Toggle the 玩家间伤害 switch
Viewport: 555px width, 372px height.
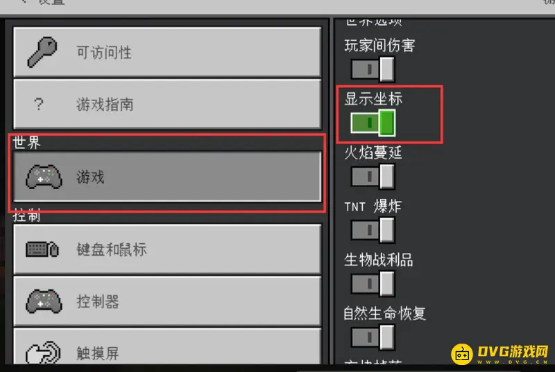pyautogui.click(x=373, y=69)
